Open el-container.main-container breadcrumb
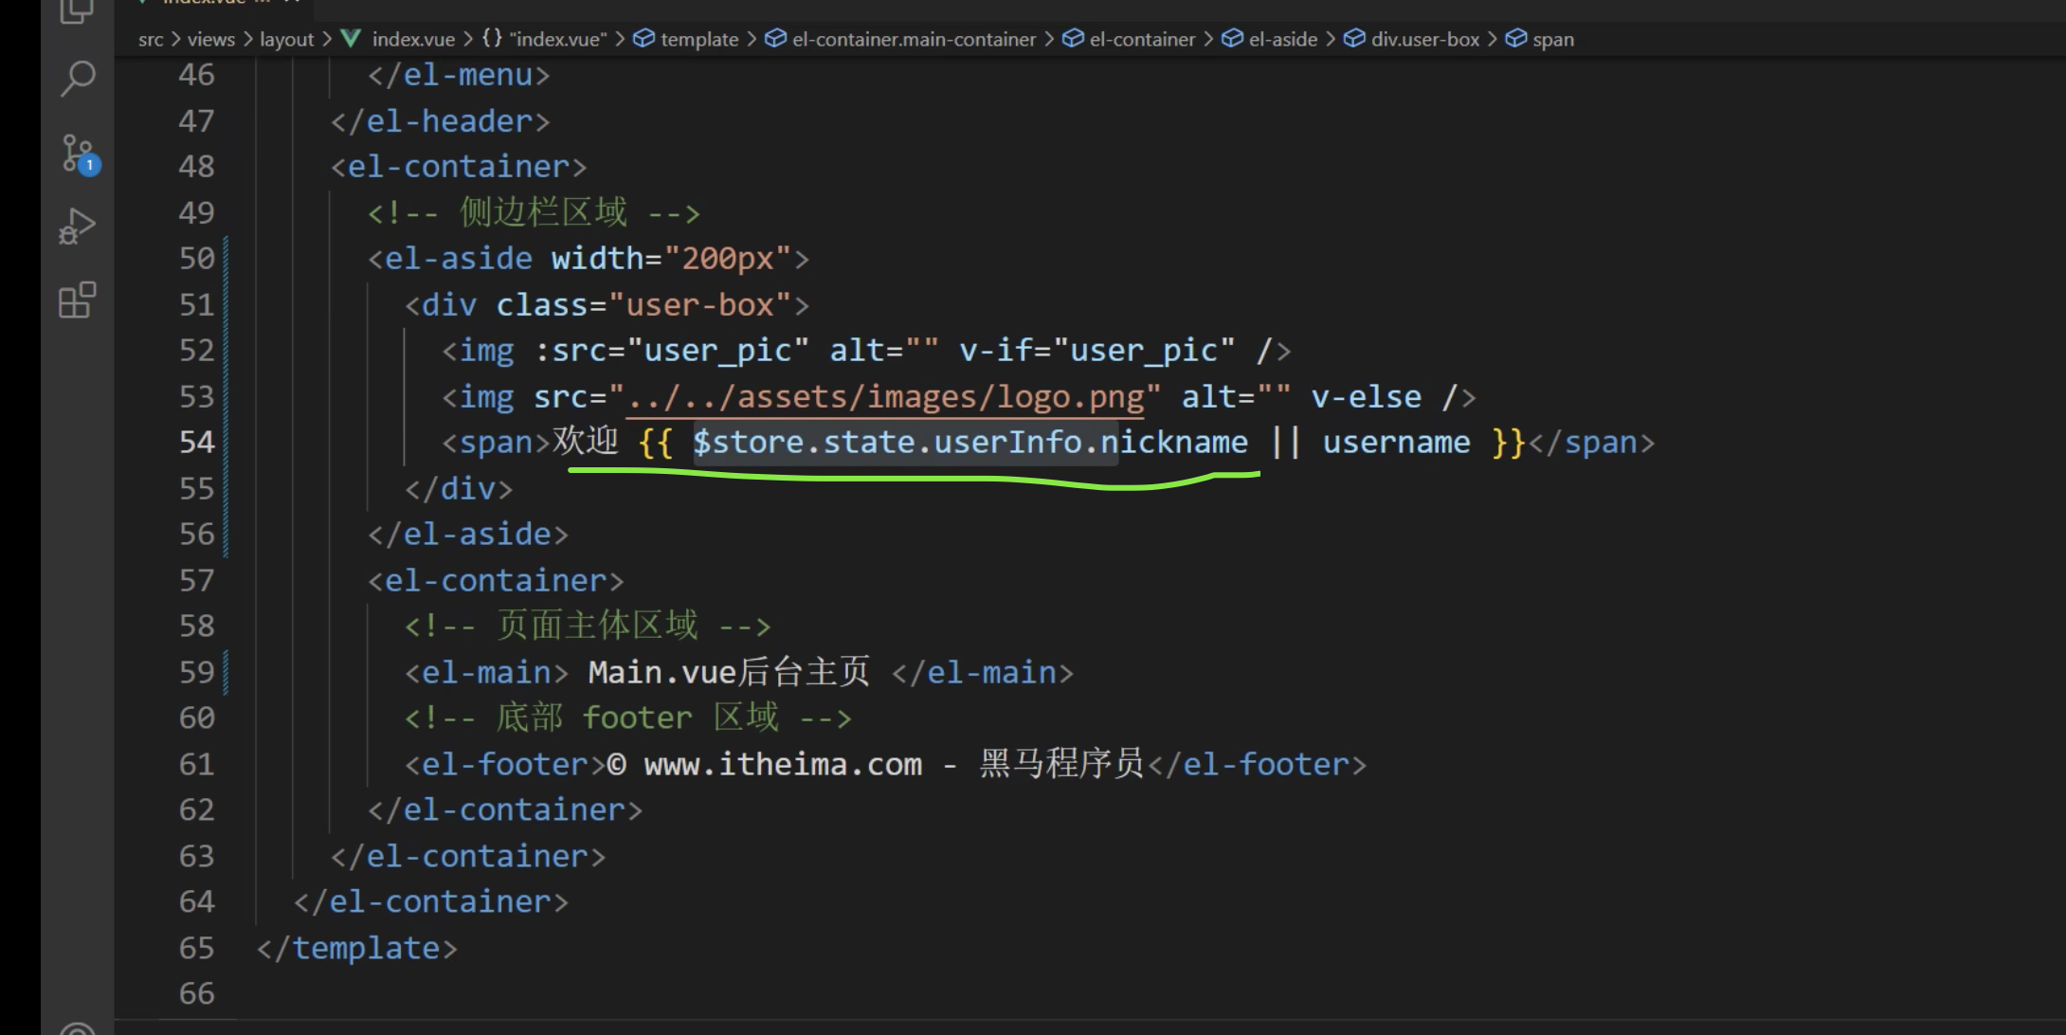Screen dimensions: 2066x1035 (x=901, y=39)
